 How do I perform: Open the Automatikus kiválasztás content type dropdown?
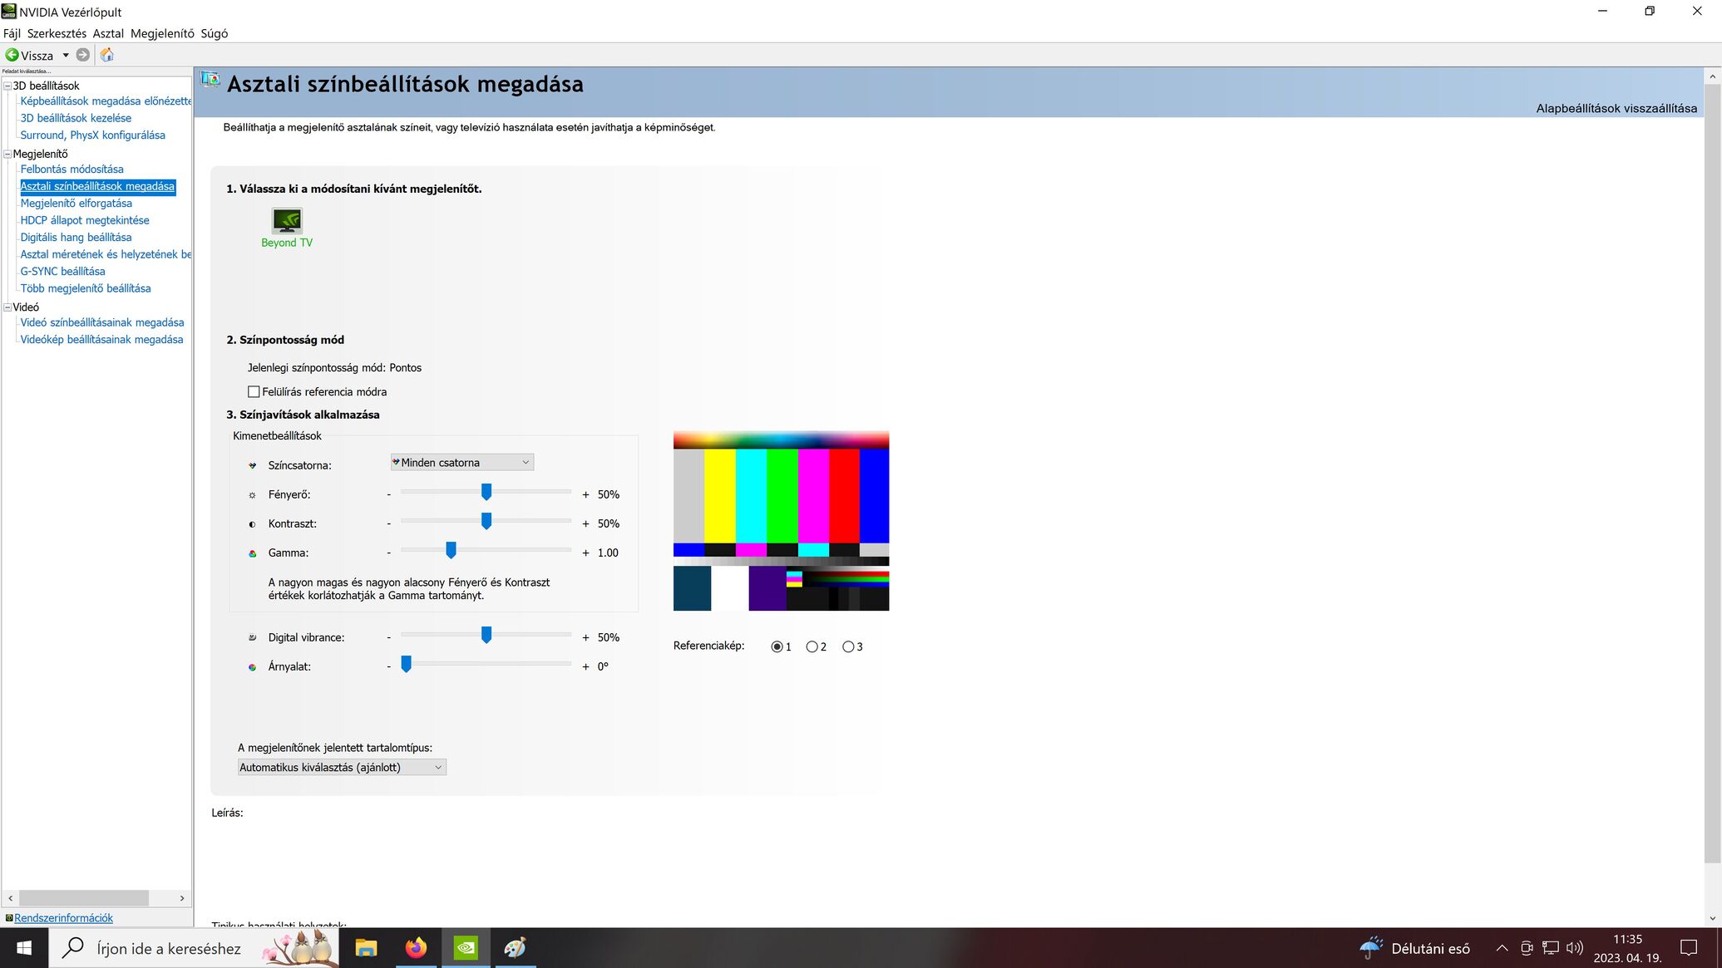(x=342, y=767)
